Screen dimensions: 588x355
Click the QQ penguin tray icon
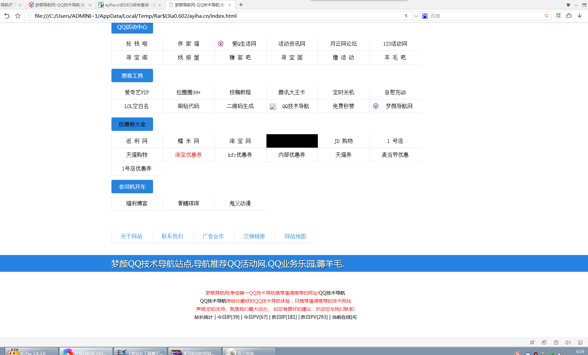pos(536,354)
